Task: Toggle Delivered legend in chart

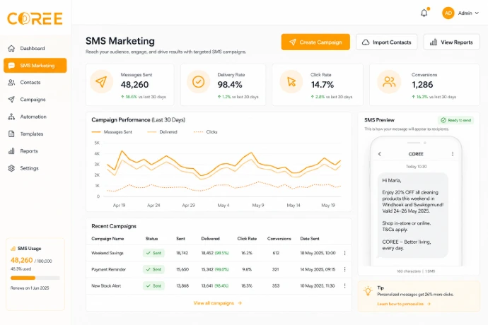Action: [162, 132]
